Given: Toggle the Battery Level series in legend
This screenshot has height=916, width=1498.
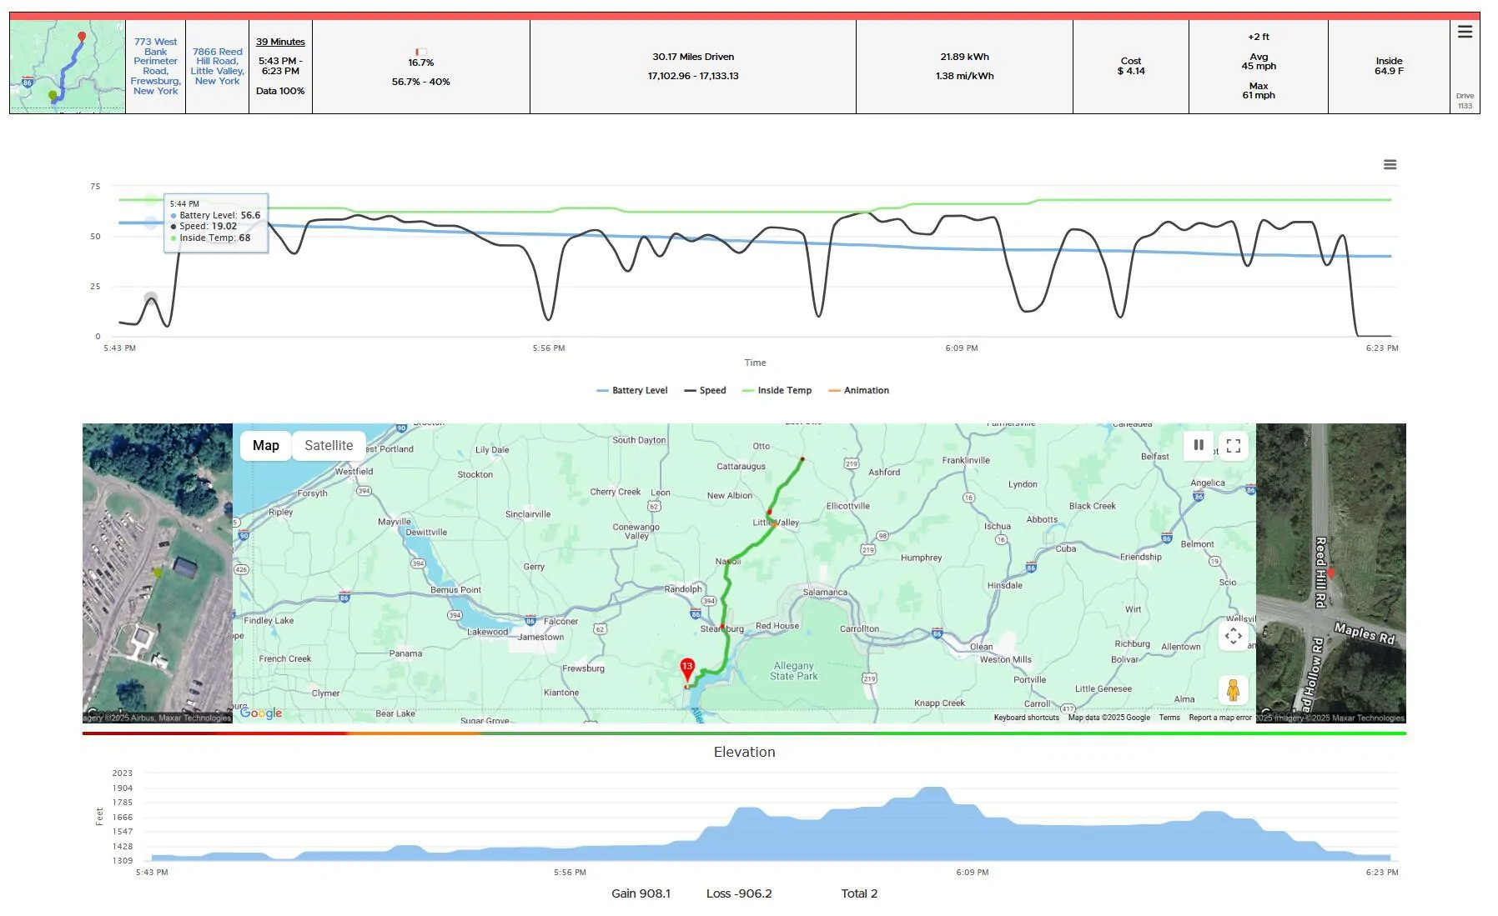Looking at the screenshot, I should point(632,390).
